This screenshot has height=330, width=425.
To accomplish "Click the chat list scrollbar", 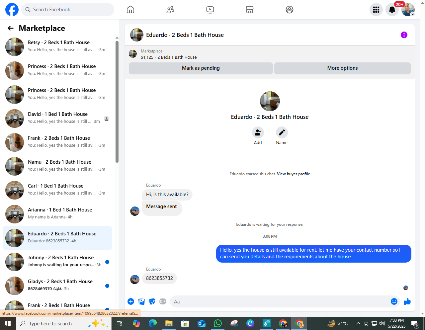I will point(117,102).
